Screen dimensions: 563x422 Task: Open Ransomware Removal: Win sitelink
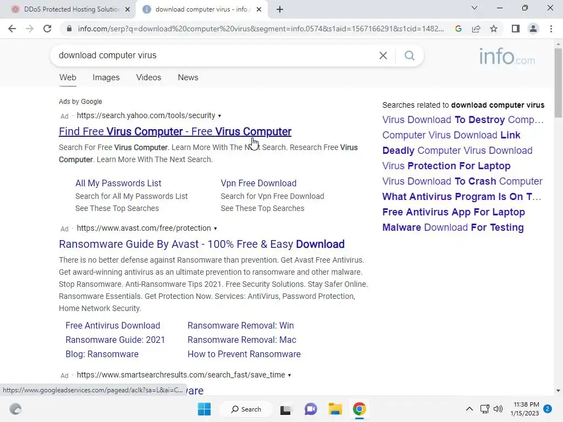coord(241,325)
